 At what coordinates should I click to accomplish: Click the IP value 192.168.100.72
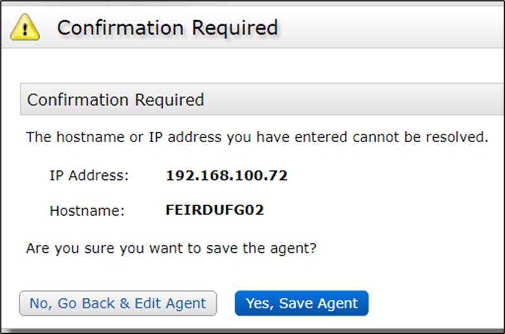click(x=226, y=175)
